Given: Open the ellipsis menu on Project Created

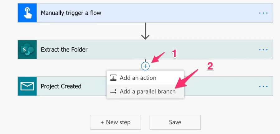Looking at the screenshot, I should click(263, 86).
